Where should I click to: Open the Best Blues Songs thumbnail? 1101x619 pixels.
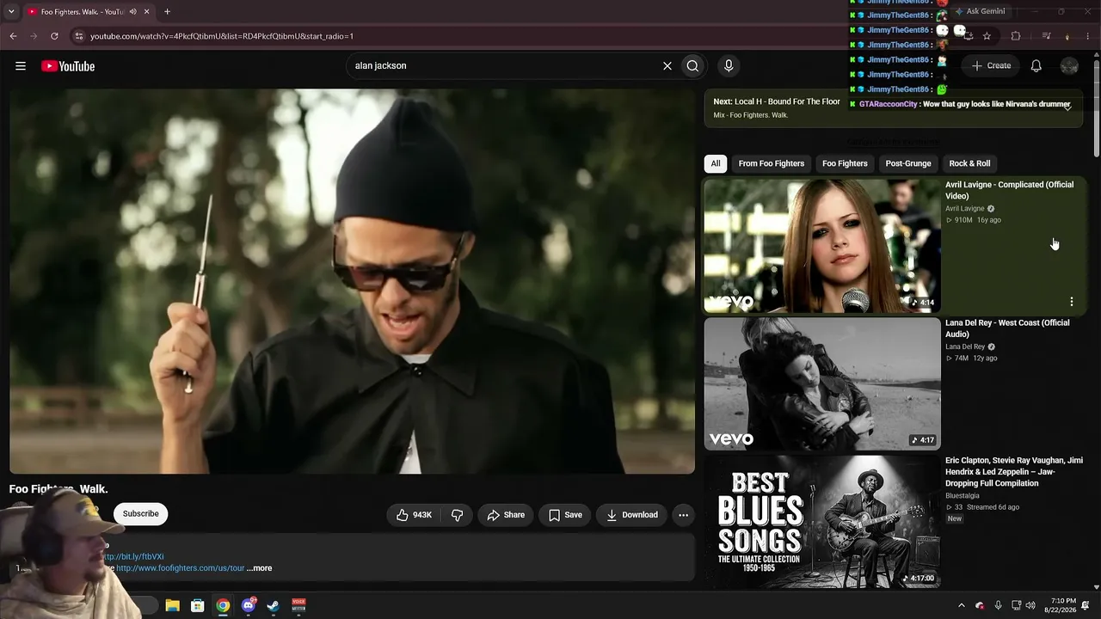(x=822, y=522)
